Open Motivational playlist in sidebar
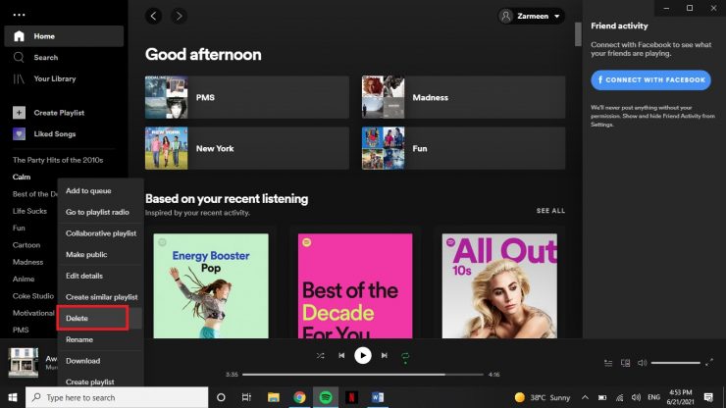The height and width of the screenshot is (408, 726). (33, 313)
